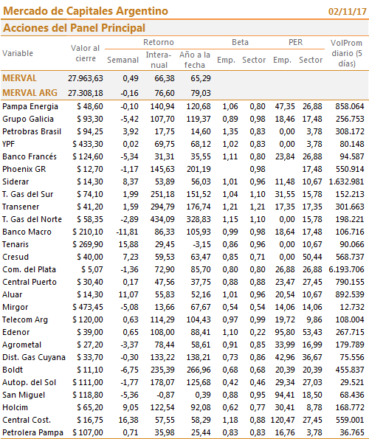Select the Tenaris row name
Screen dimensions: 369x439
point(15,244)
